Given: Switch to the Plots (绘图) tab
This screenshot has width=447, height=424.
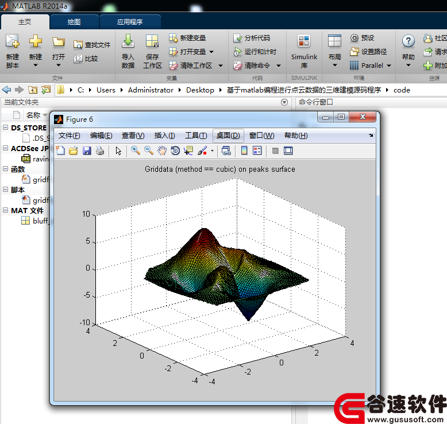Looking at the screenshot, I should [74, 22].
